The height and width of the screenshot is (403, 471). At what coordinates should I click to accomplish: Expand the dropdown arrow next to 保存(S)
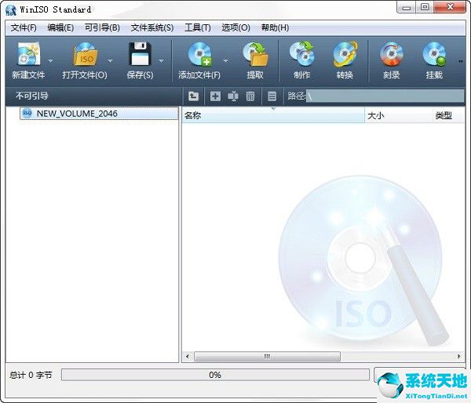pyautogui.click(x=162, y=60)
